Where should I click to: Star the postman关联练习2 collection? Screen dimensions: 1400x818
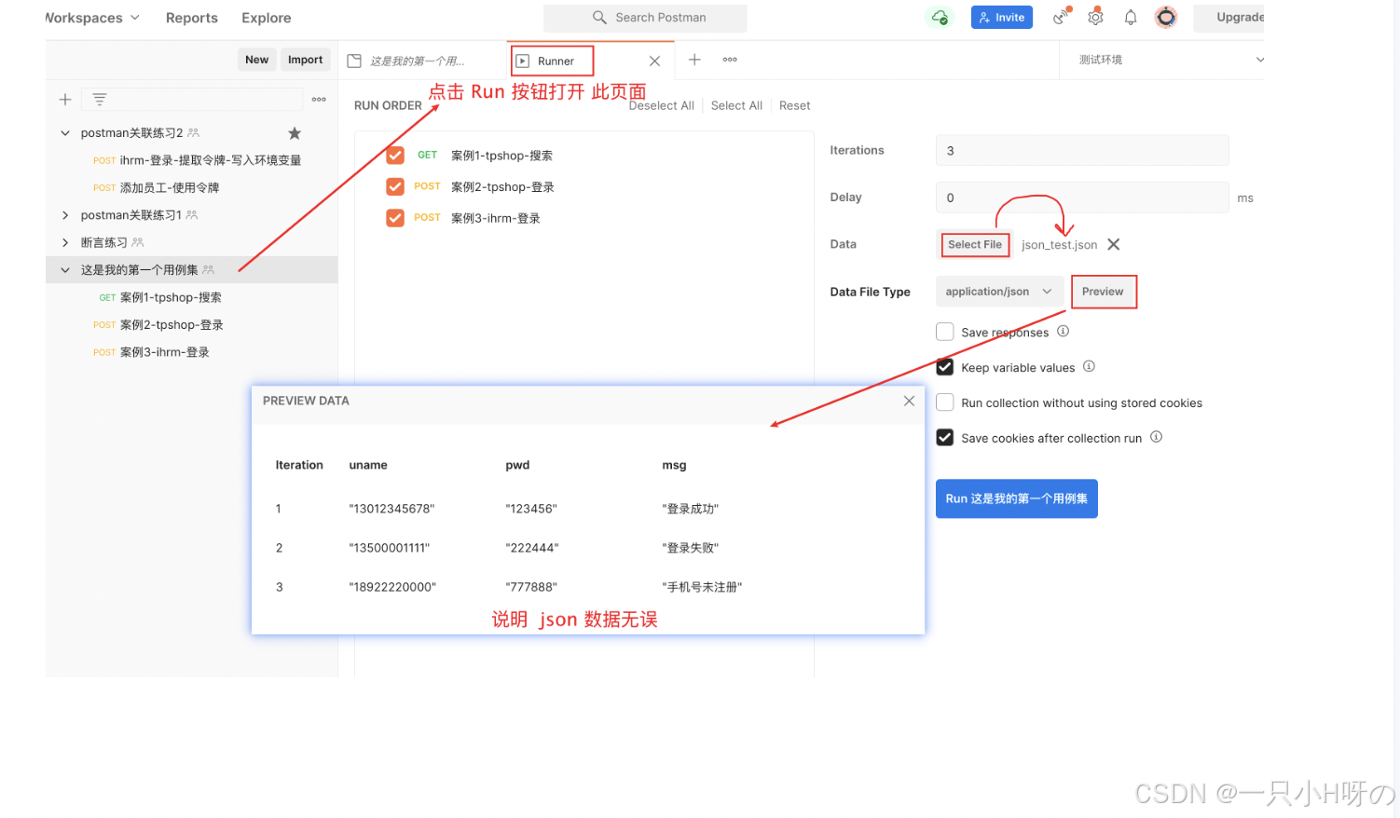point(295,133)
